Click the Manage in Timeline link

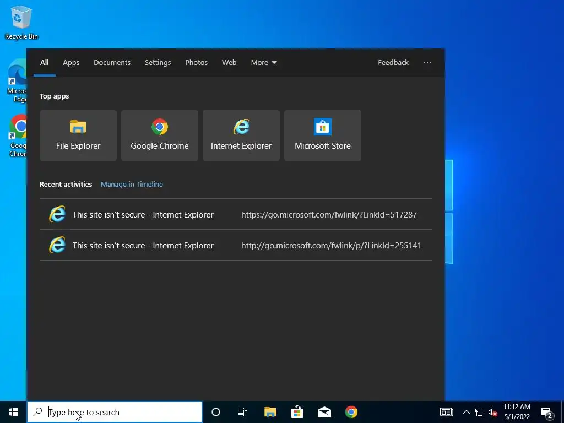click(x=132, y=184)
